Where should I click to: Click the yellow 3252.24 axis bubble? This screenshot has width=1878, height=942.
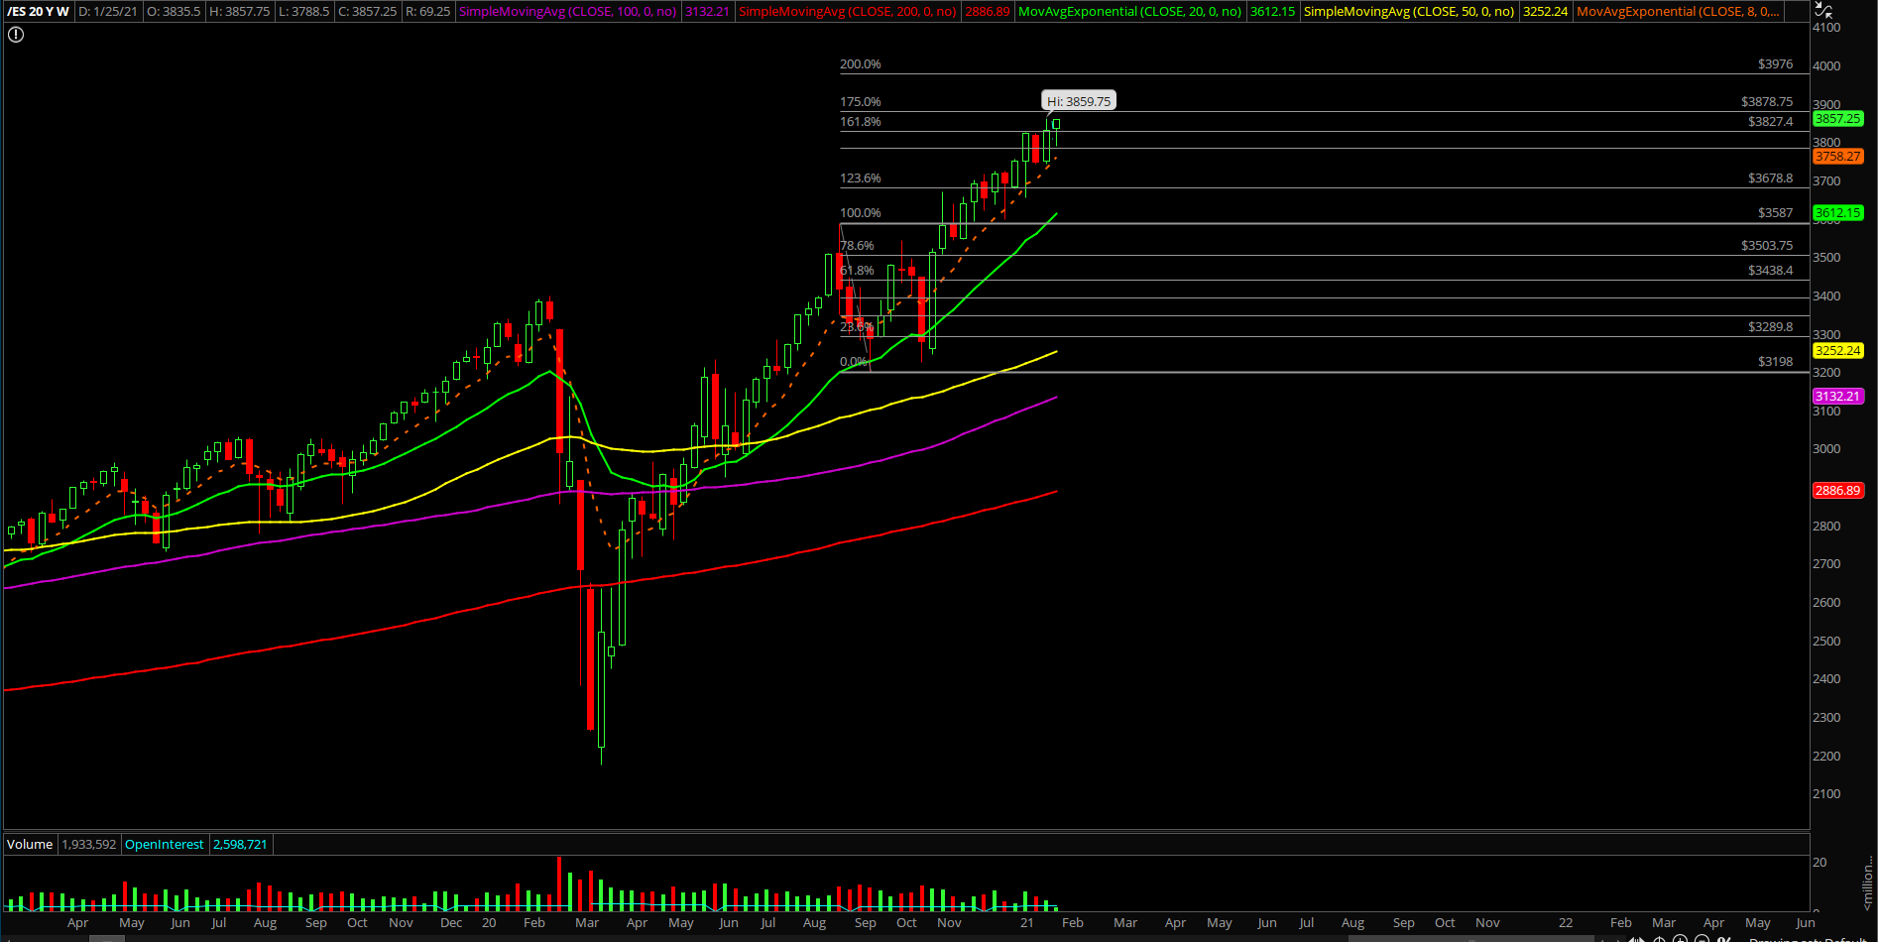click(1837, 351)
